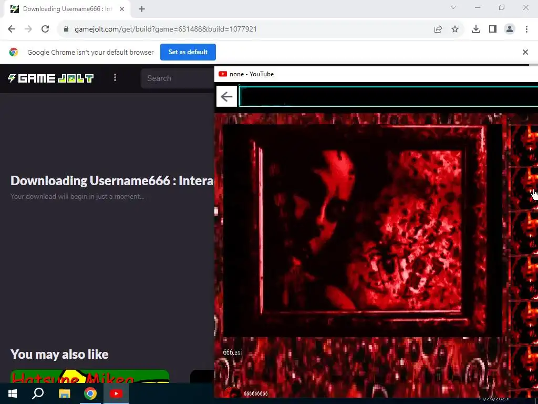Click the Chrome logo in the info bar
538x404 pixels.
(x=14, y=52)
